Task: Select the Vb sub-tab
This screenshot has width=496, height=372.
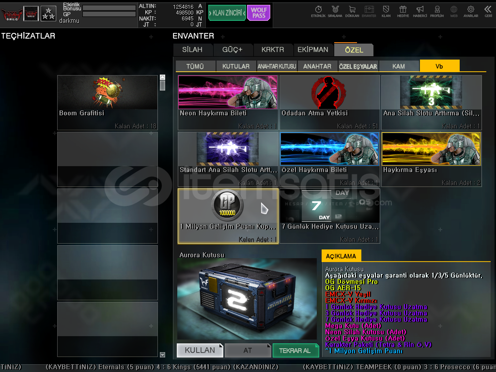Action: click(439, 66)
